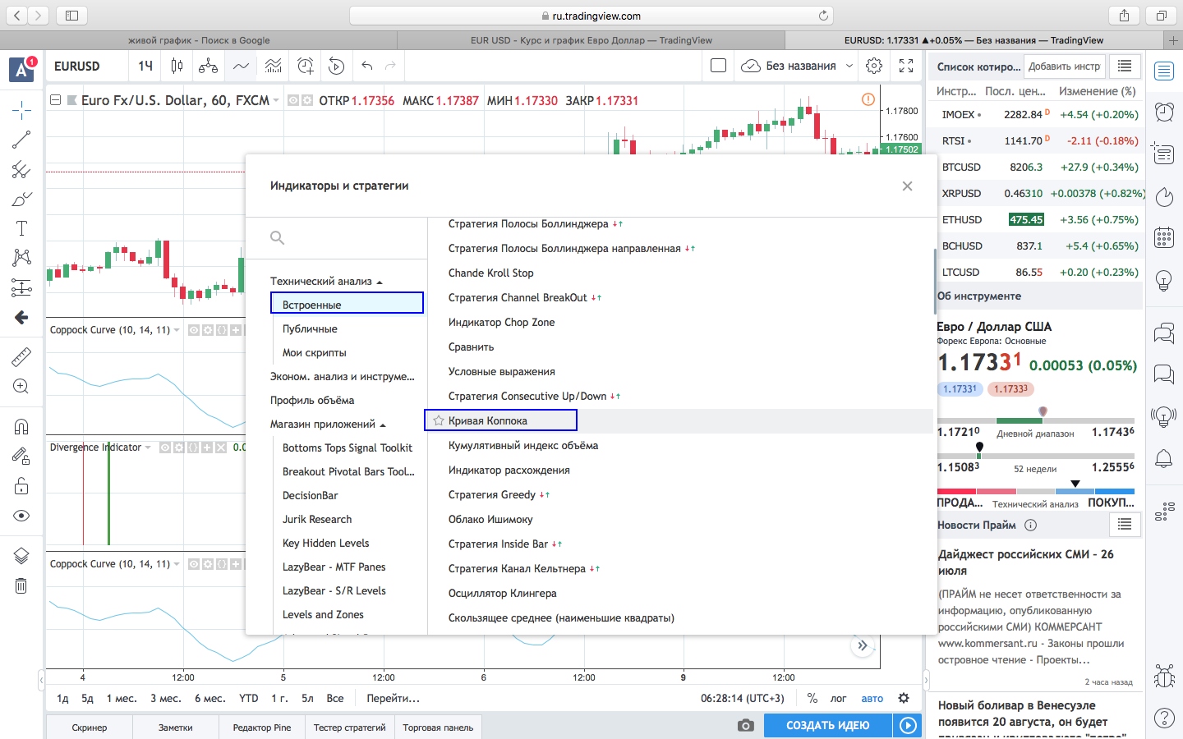Select the trend line drawing tool
Viewport: 1183px width, 739px height.
coord(21,140)
